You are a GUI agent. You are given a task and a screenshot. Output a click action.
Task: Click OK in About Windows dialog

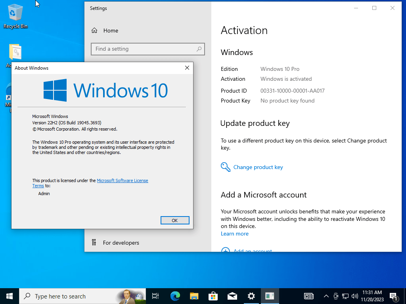[x=175, y=220]
